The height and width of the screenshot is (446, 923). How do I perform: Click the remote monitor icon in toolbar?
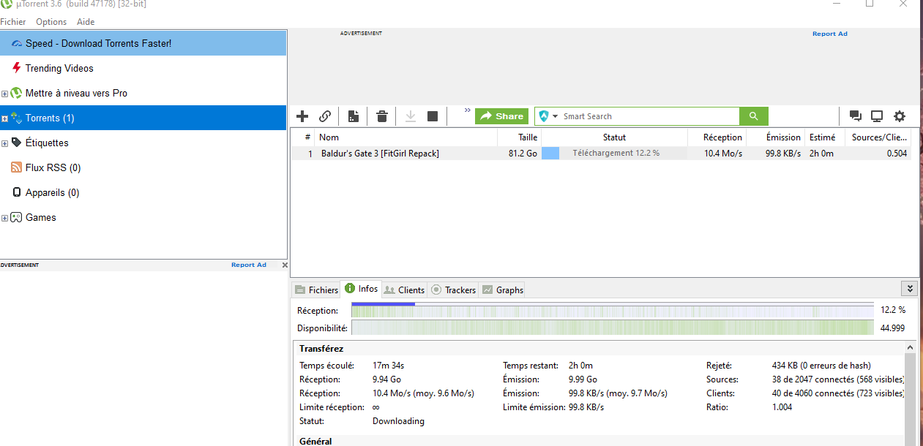[877, 116]
